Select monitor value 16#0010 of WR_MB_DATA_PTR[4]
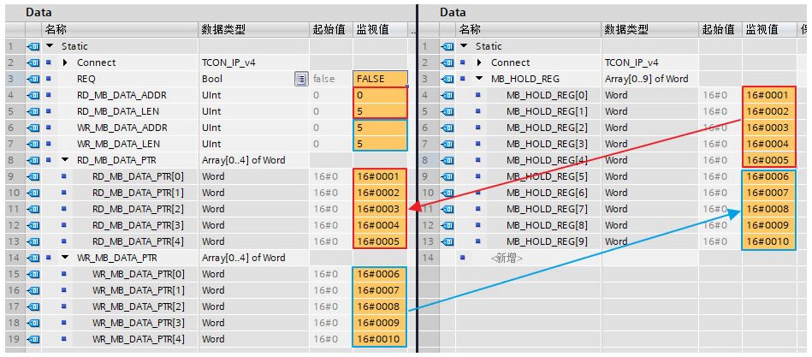This screenshot has width=812, height=357. click(381, 339)
